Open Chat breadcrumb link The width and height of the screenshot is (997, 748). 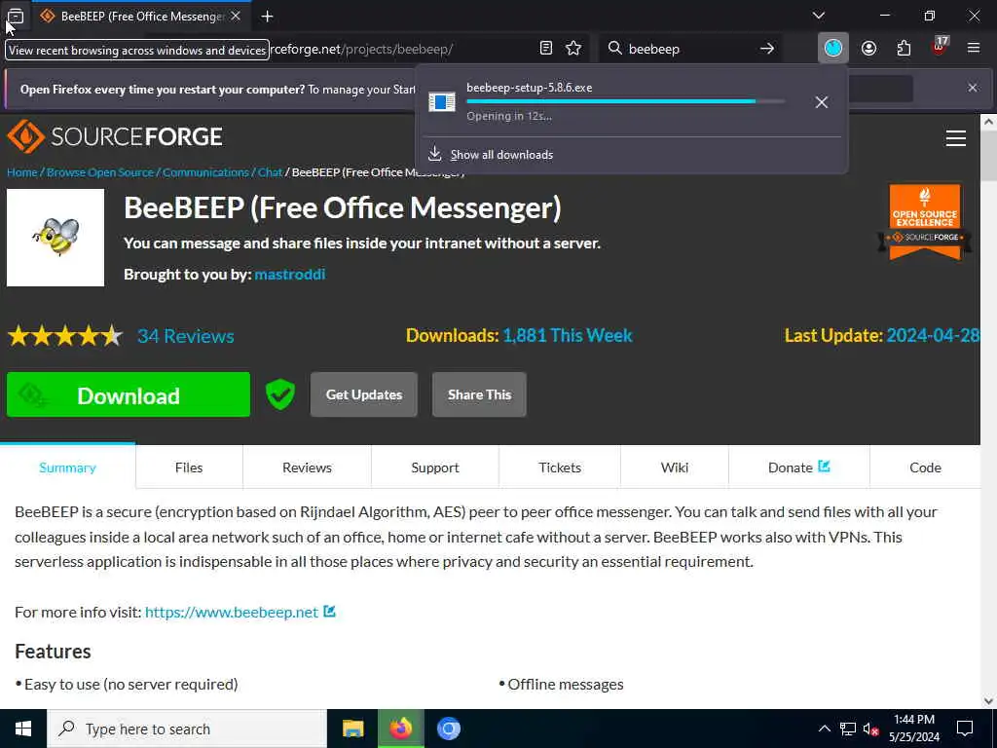[x=270, y=172]
